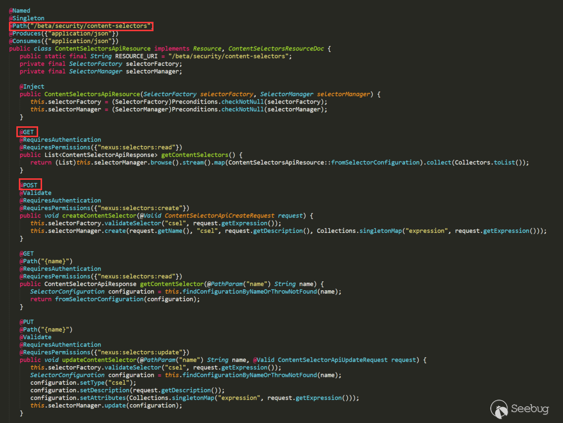Click the red-boxed @POST annotation
This screenshot has height=423, width=563.
tap(30, 185)
